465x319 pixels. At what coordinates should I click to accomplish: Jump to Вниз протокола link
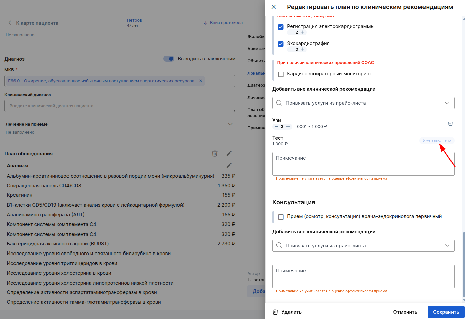point(223,23)
